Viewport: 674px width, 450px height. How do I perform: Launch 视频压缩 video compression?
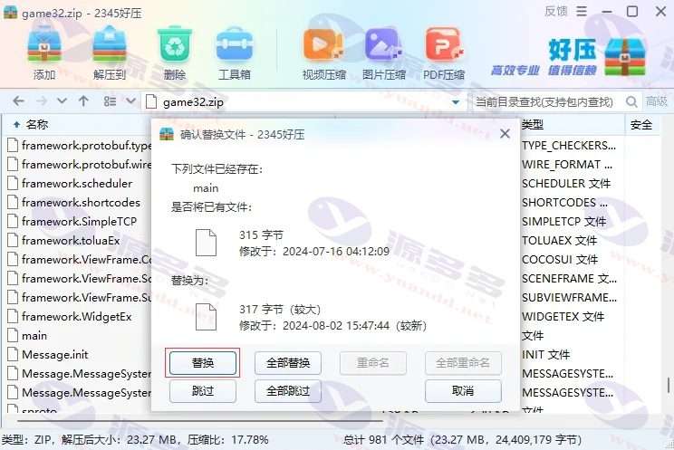tap(323, 53)
